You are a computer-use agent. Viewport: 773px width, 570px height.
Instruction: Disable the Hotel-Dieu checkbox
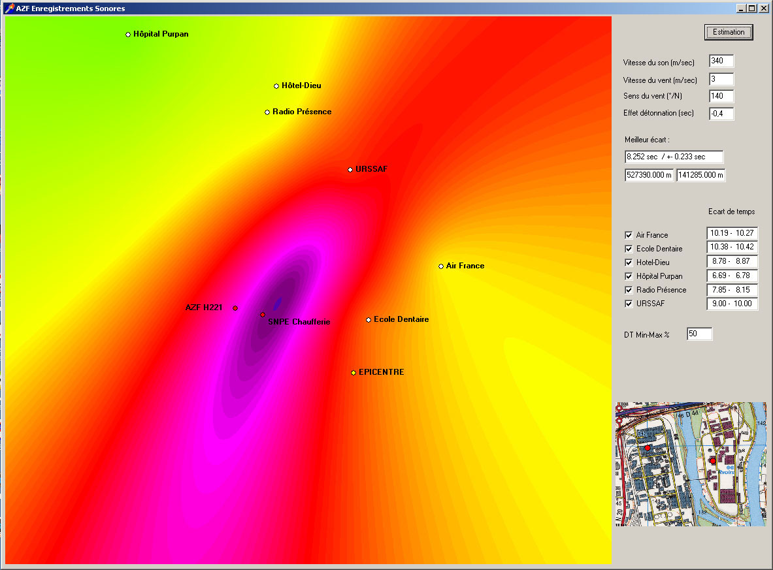point(629,262)
